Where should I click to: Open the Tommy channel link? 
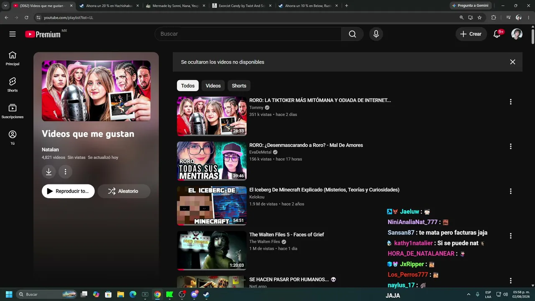(256, 107)
